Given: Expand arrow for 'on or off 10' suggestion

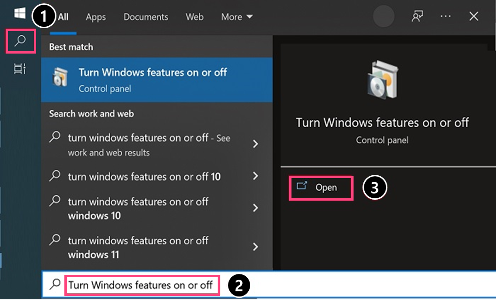Looking at the screenshot, I should 255,176.
